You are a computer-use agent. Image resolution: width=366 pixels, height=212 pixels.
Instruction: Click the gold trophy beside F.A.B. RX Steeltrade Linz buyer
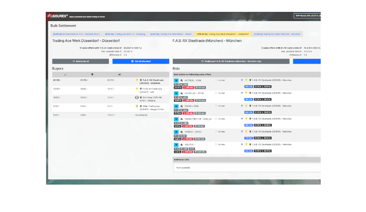(137, 89)
